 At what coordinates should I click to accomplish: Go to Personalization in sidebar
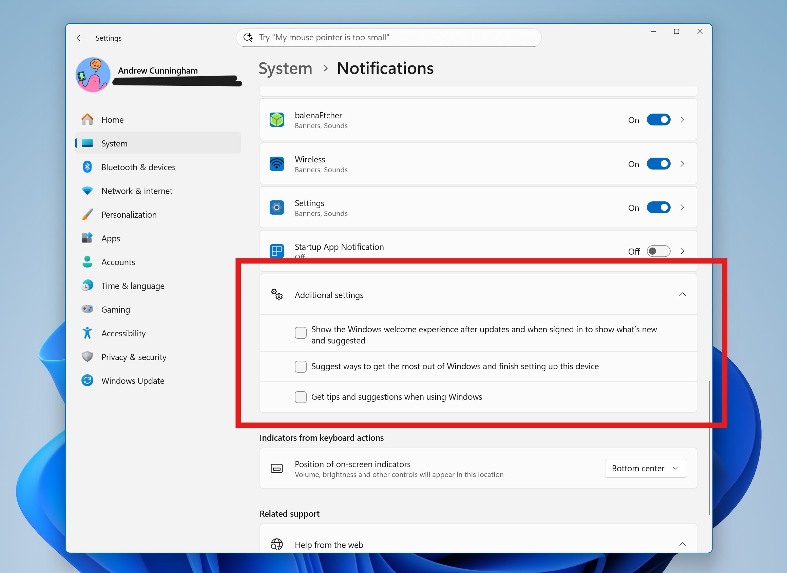pos(129,215)
